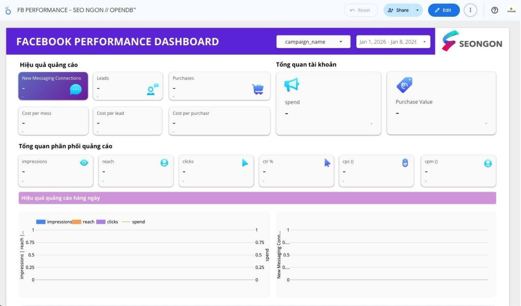Image resolution: width=521 pixels, height=306 pixels.
Task: Toggle the reach series in chart legend
Action: [x=83, y=222]
